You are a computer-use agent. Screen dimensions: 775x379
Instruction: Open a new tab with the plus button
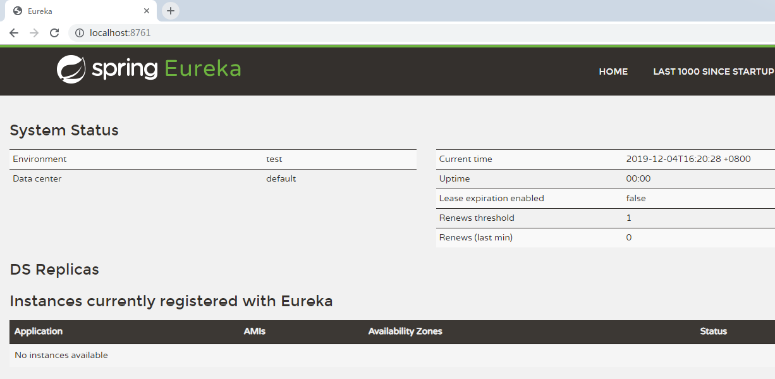[171, 11]
